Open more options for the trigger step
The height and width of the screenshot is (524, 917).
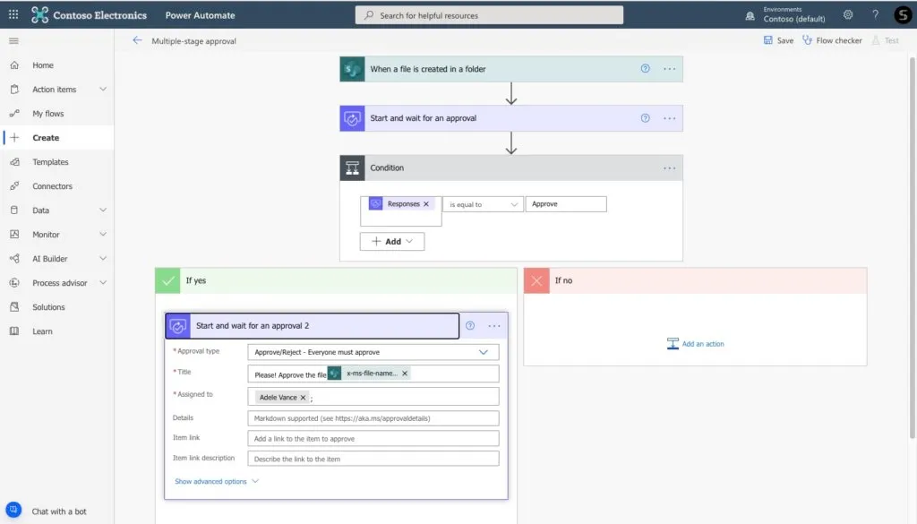[670, 69]
